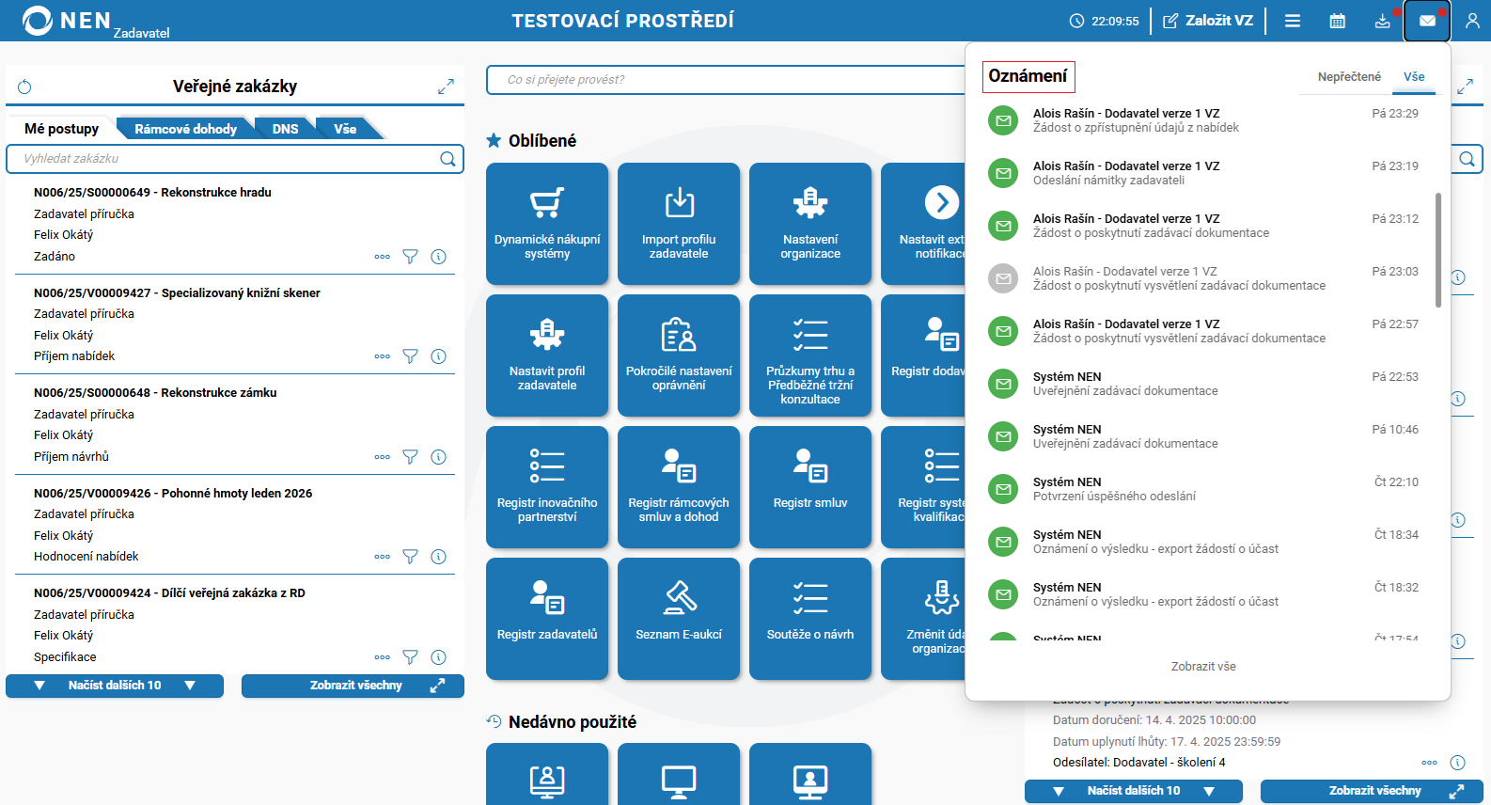Open the unread-gray notification from Pá 23:03
Image resolution: width=1491 pixels, height=805 pixels.
click(x=1203, y=278)
